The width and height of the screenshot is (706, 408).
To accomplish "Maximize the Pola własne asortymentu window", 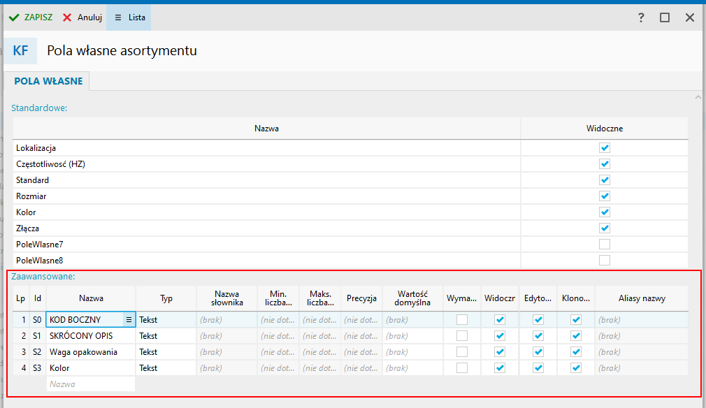I will point(665,17).
